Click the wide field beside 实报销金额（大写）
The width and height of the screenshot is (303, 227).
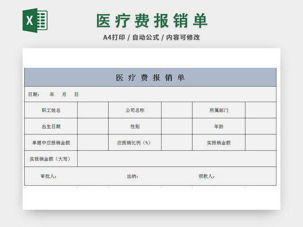click(x=177, y=159)
